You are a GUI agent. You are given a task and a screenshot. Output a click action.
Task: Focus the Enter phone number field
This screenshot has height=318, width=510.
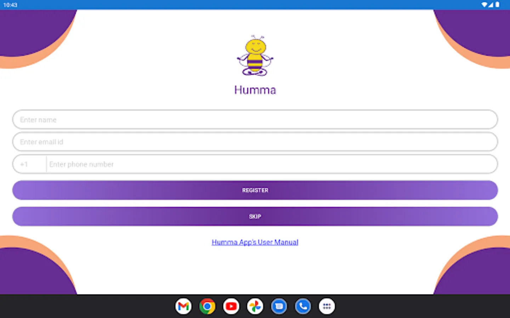(271, 164)
